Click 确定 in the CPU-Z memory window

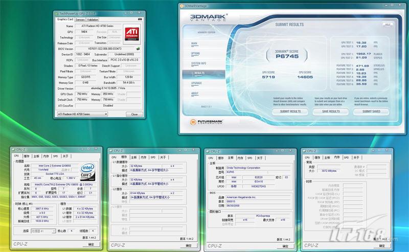point(382,246)
